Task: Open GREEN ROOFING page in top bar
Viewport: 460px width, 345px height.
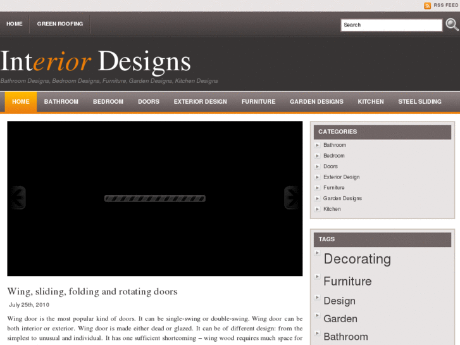Action: tap(60, 24)
